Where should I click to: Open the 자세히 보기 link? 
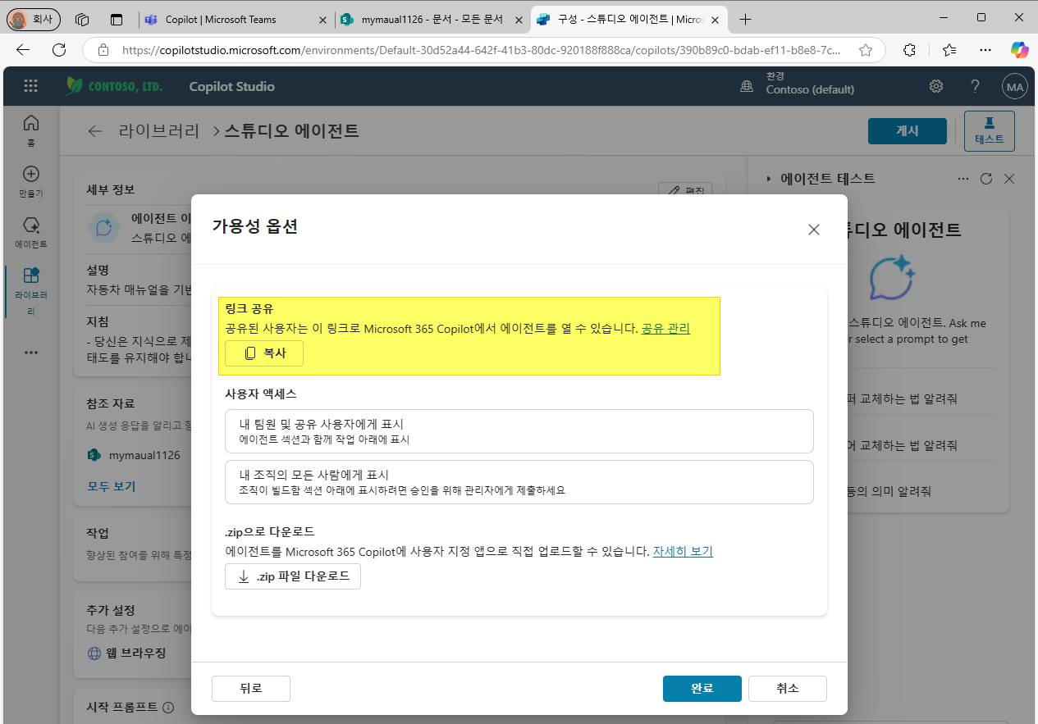coord(683,551)
